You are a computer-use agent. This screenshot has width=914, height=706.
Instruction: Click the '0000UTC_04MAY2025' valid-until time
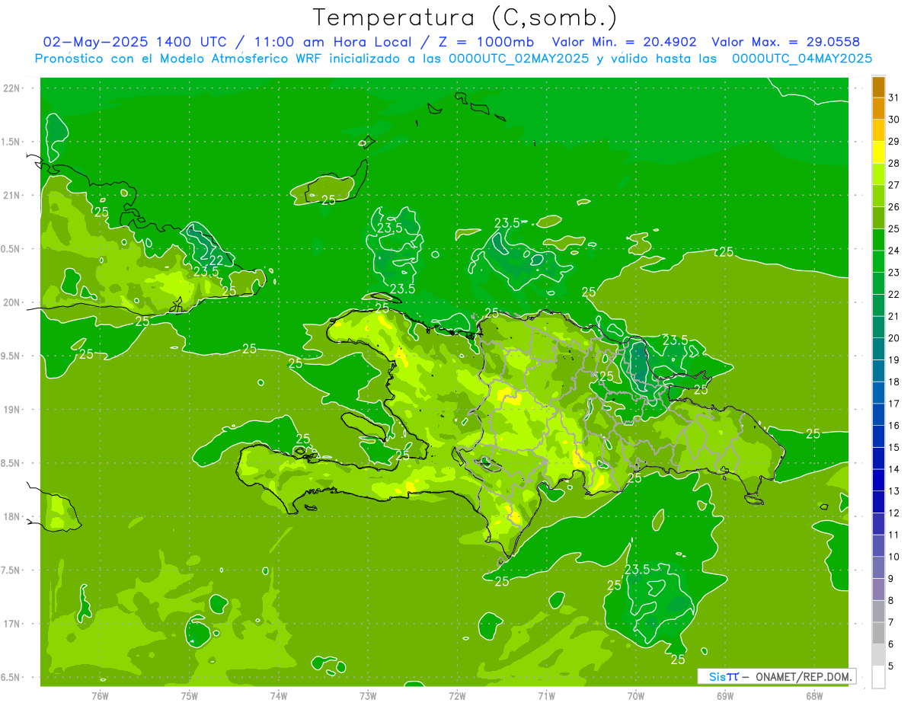pos(802,58)
